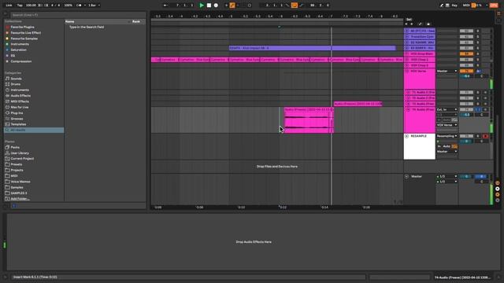Image resolution: width=504 pixels, height=283 pixels.
Task: Select the Saturation collection
Action: (19, 50)
